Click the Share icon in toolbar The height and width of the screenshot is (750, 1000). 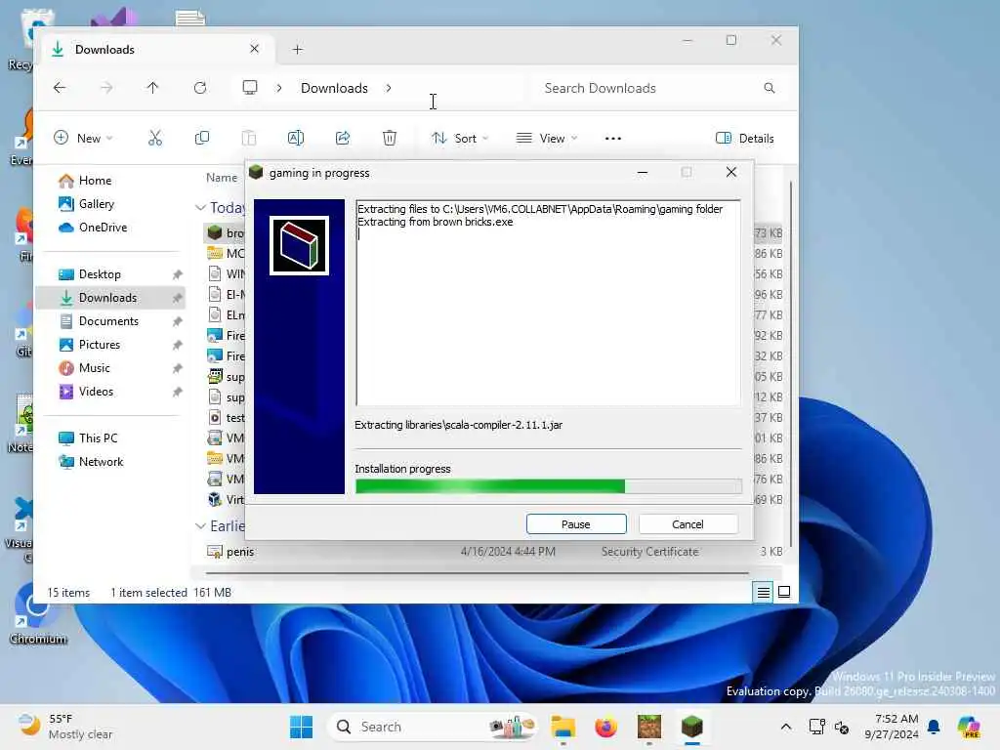pyautogui.click(x=343, y=139)
